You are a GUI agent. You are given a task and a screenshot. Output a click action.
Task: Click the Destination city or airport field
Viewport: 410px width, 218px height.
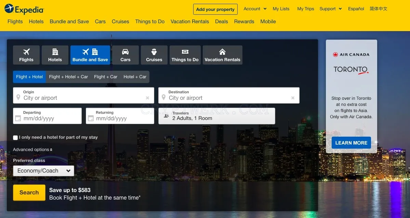pos(229,95)
